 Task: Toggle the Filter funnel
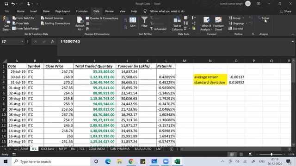click(144, 22)
